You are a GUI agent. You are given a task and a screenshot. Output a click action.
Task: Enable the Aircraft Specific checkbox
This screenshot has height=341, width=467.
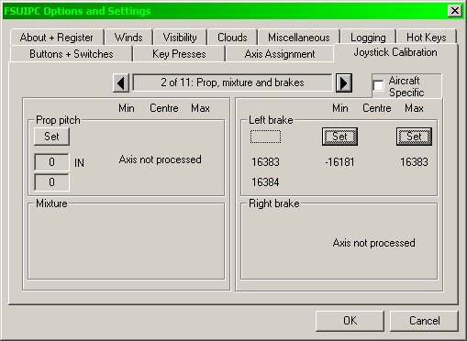(x=378, y=85)
